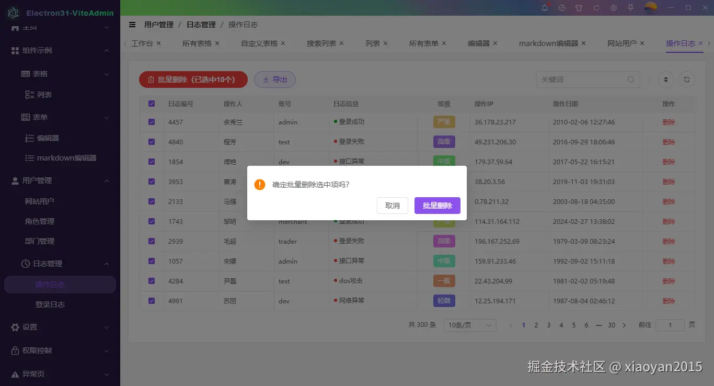Open the 10条/页 page size dropdown

(470, 325)
